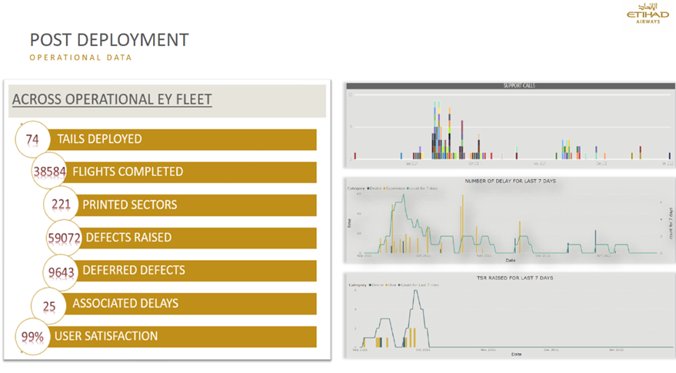Click the delay chart's 'Date' axis label
Viewport: 676px width, 373px height.
[x=511, y=261]
